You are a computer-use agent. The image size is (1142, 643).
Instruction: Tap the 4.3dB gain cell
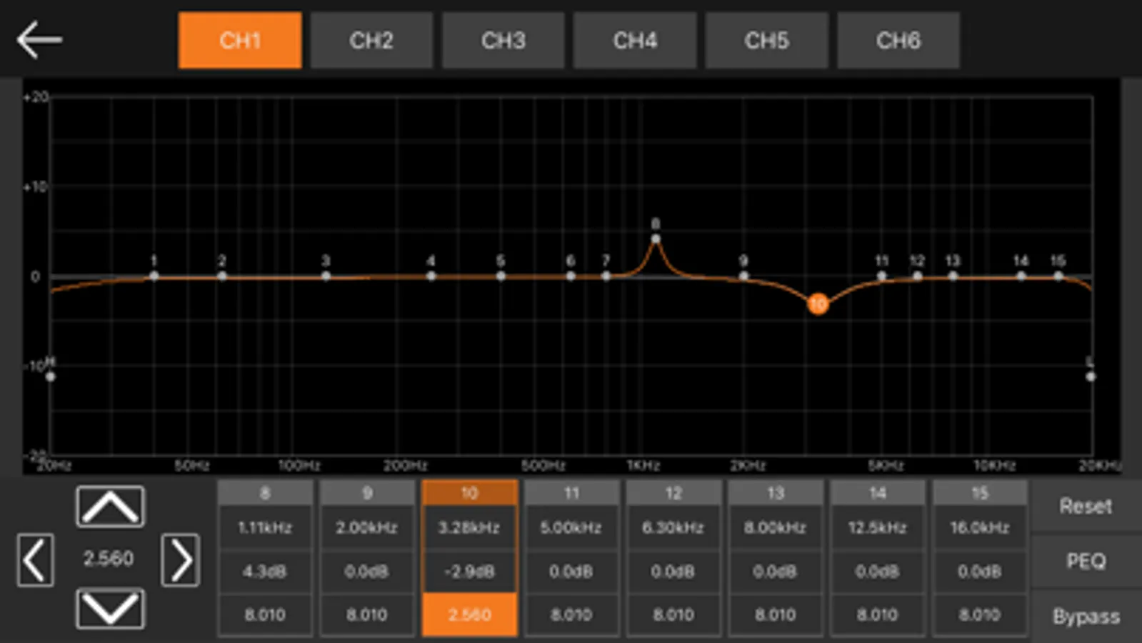[x=265, y=572]
